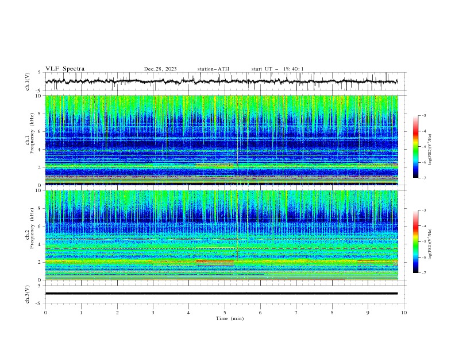455x351 pixels.
Task: Click time axis tick label "7"
Action: click(x=296, y=313)
